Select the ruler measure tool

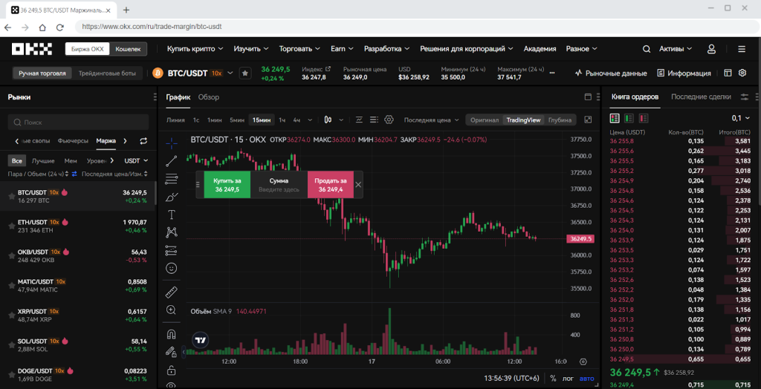point(172,292)
